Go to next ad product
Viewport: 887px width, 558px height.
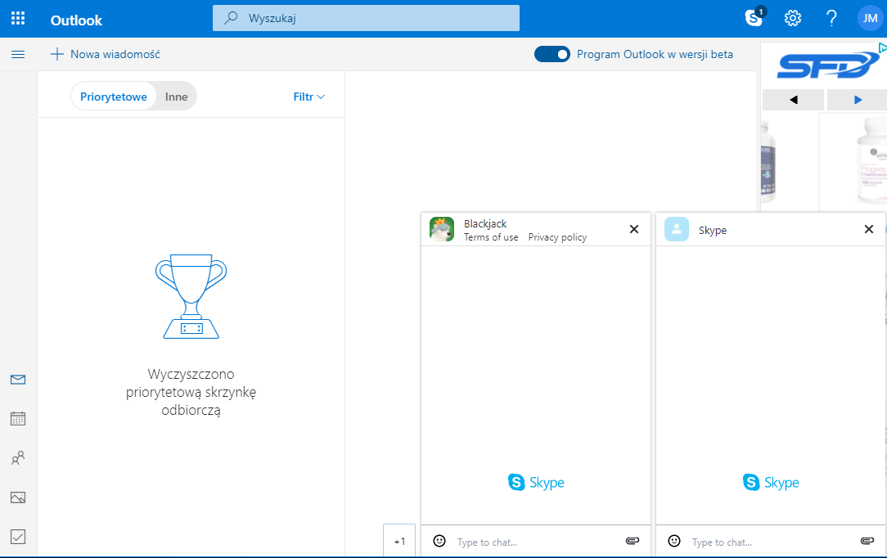click(x=857, y=100)
